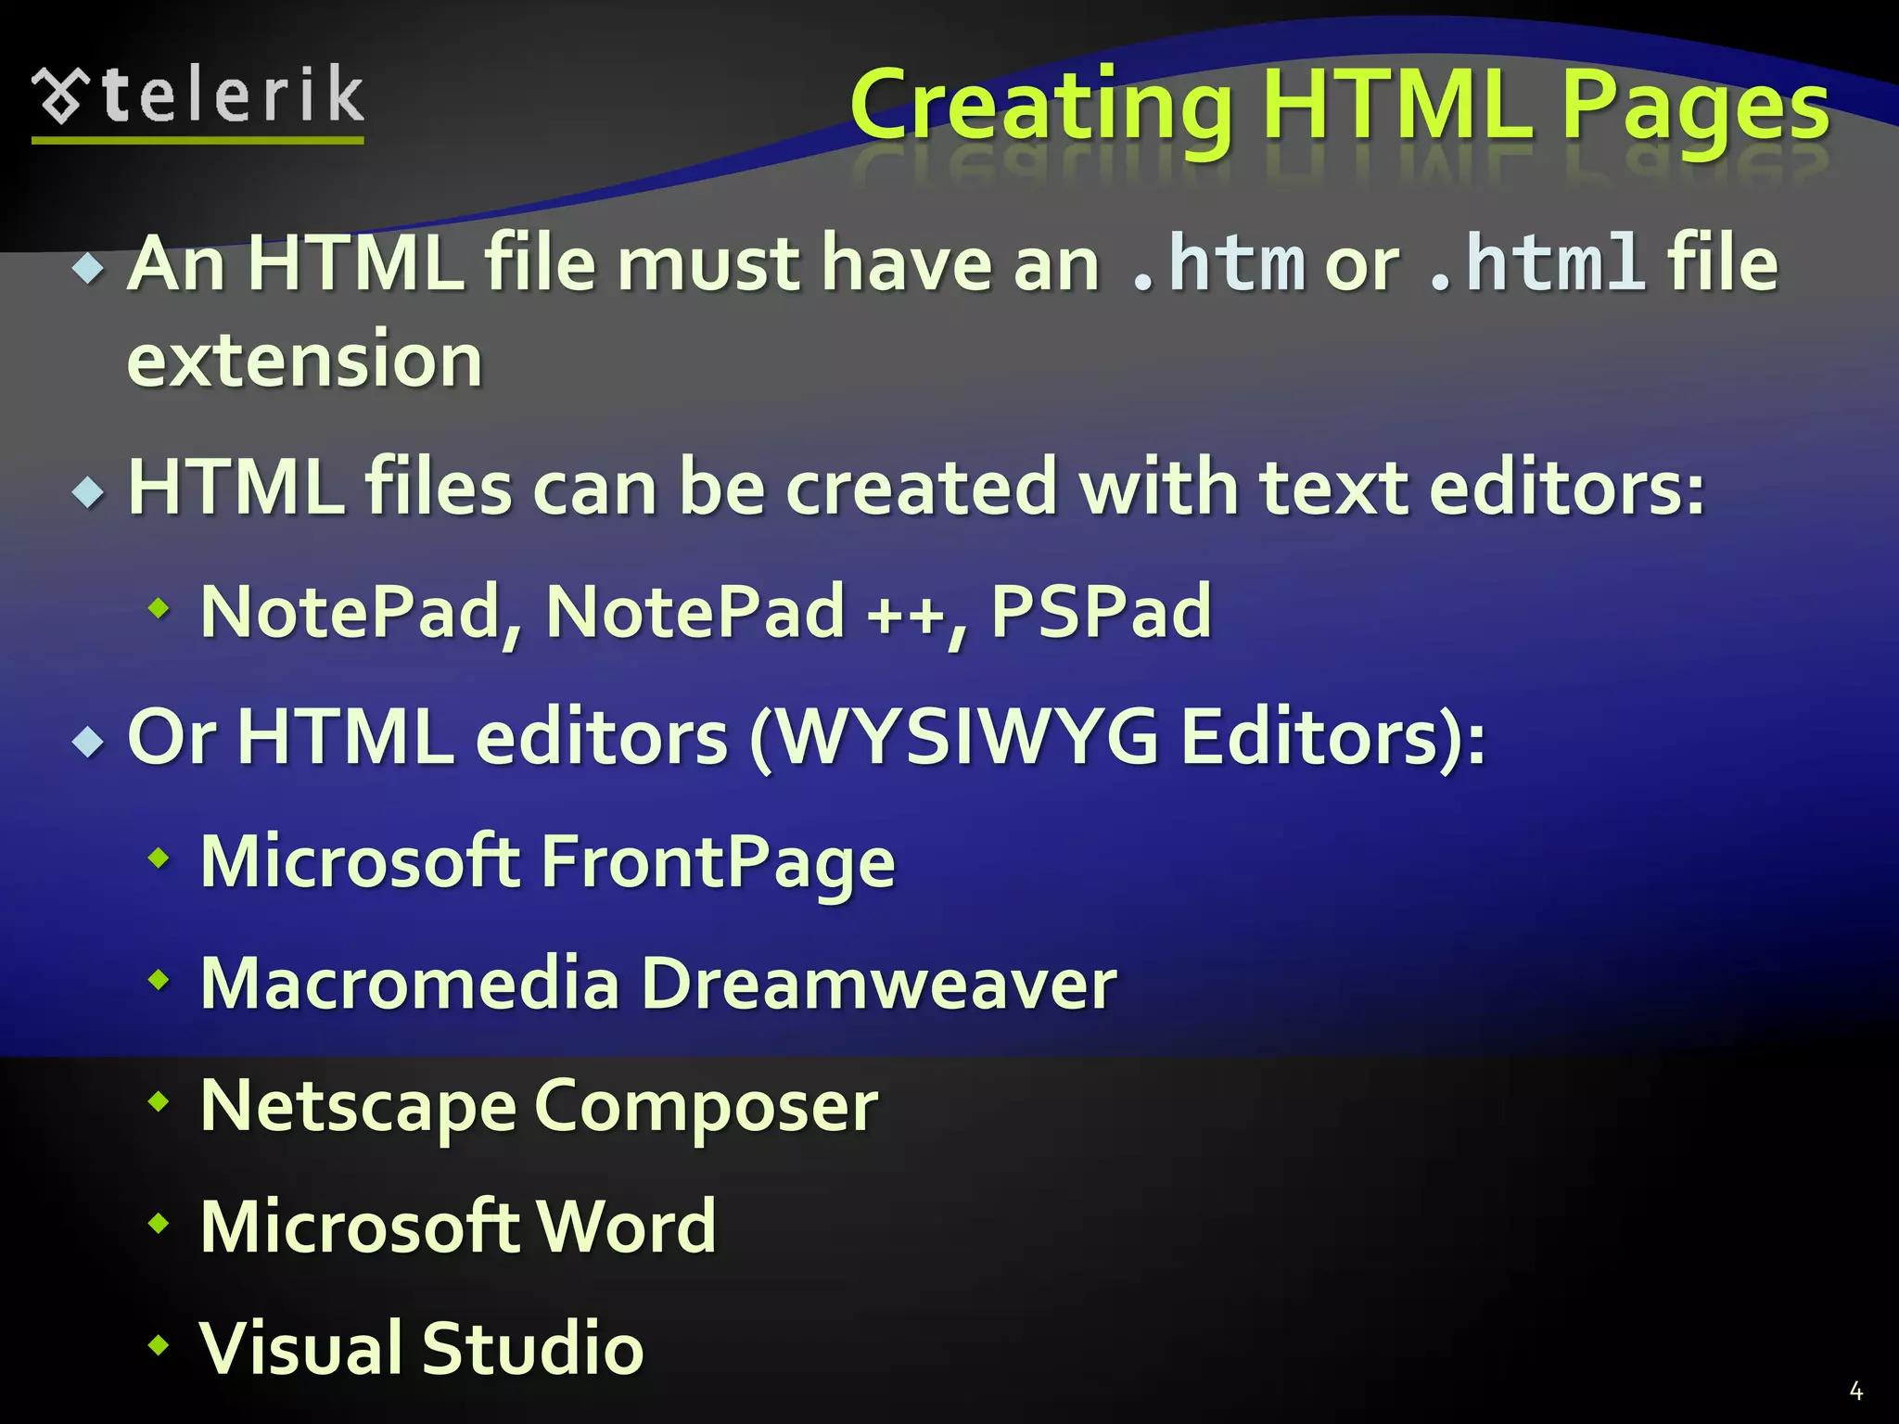Click 'Netscape Composer' bullet
Screen dimensions: 1899x1424
[x=539, y=1107]
